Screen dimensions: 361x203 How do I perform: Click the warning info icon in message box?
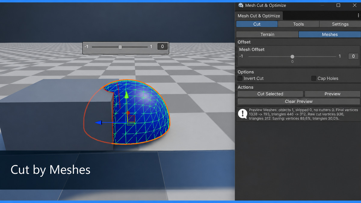[x=242, y=114]
